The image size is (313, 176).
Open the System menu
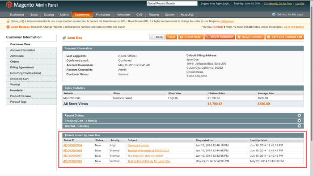(x=169, y=15)
